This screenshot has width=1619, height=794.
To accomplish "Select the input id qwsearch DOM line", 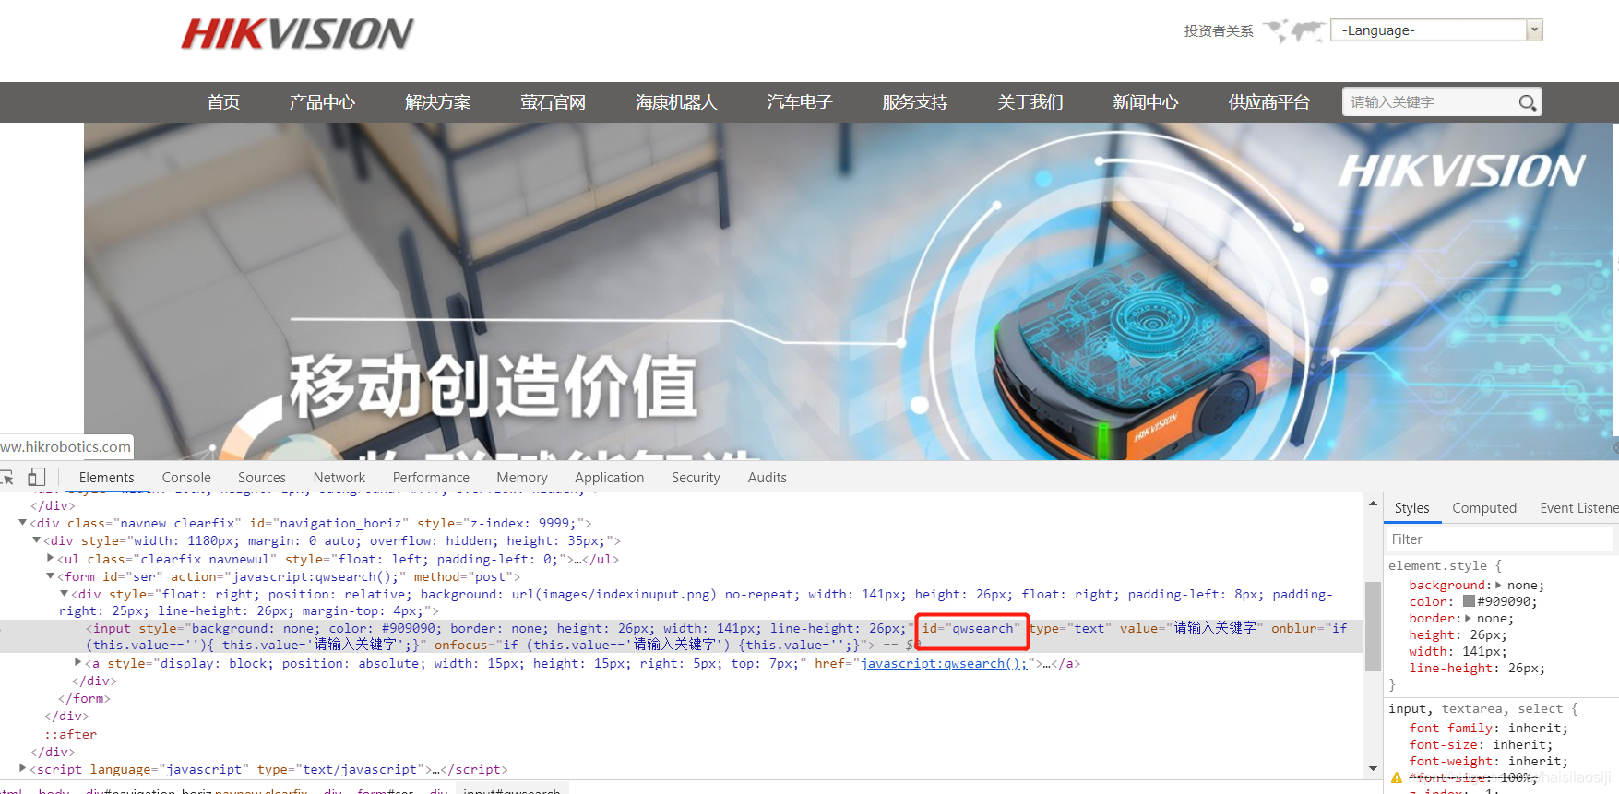I will [682, 636].
